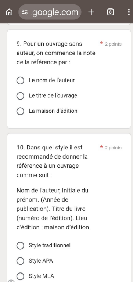Open the tab switcher showing 8 tabs
This screenshot has width=133, height=282.
coord(110,12)
